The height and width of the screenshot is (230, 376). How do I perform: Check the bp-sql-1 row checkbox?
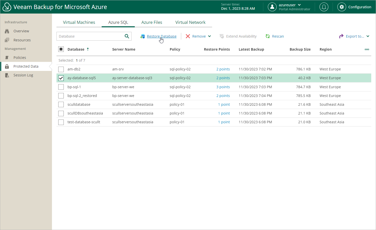point(61,87)
